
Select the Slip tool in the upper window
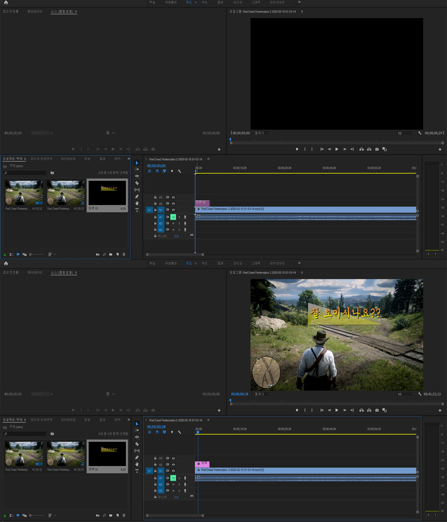tap(137, 190)
